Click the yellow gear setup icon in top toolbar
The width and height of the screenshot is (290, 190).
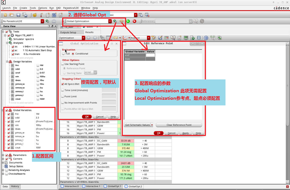(35, 15)
